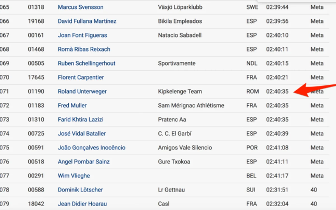Select bib number 01190 cell
The width and height of the screenshot is (336, 210).
coord(36,91)
